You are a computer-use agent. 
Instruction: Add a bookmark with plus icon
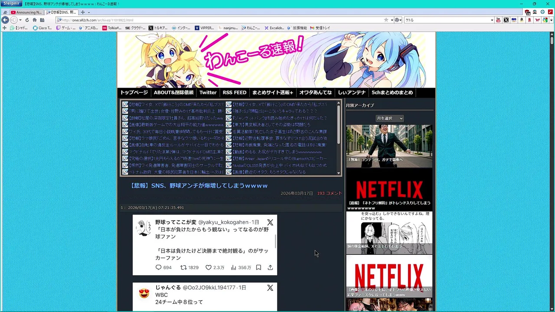click(x=4, y=28)
